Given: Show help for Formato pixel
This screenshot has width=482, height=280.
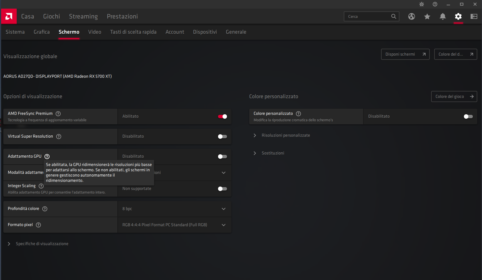Looking at the screenshot, I should 38,225.
